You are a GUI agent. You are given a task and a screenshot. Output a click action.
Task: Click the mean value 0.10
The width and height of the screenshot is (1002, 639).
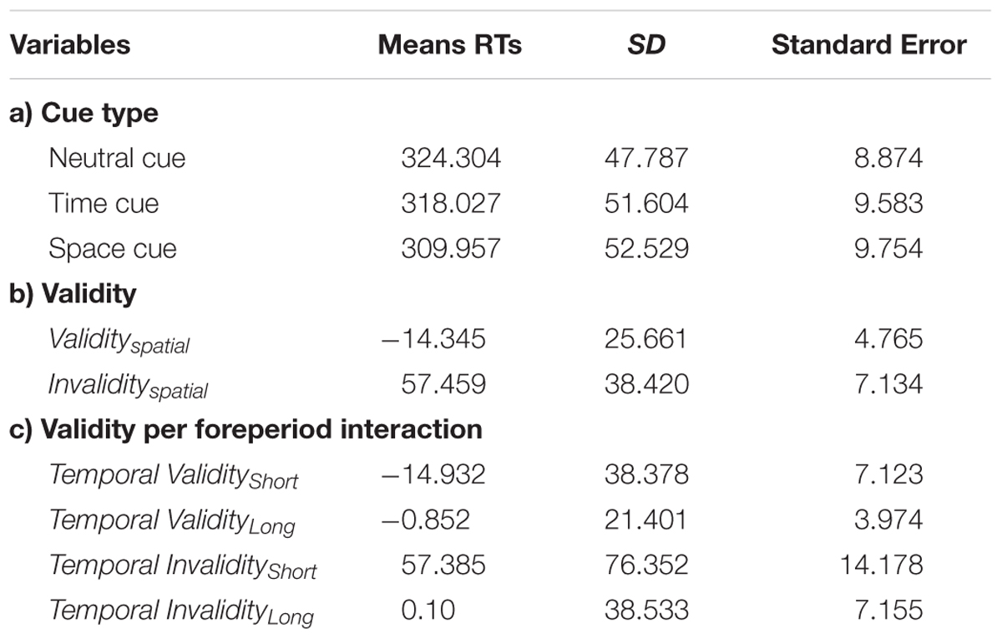[x=428, y=611]
